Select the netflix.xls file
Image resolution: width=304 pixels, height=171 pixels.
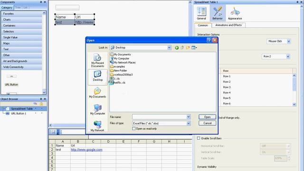tap(118, 83)
